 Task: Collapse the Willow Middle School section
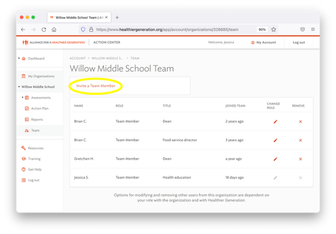tap(19, 87)
